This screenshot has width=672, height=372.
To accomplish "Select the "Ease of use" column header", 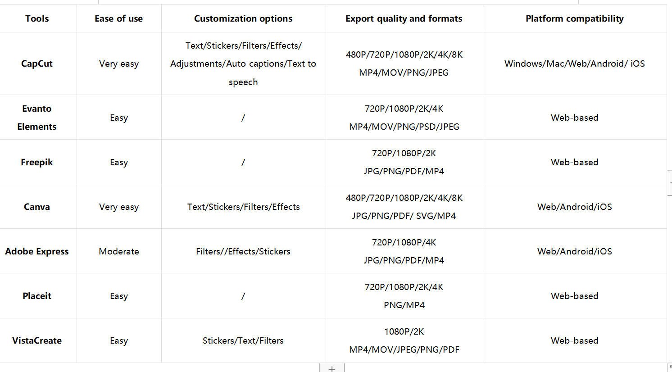I will pyautogui.click(x=119, y=18).
